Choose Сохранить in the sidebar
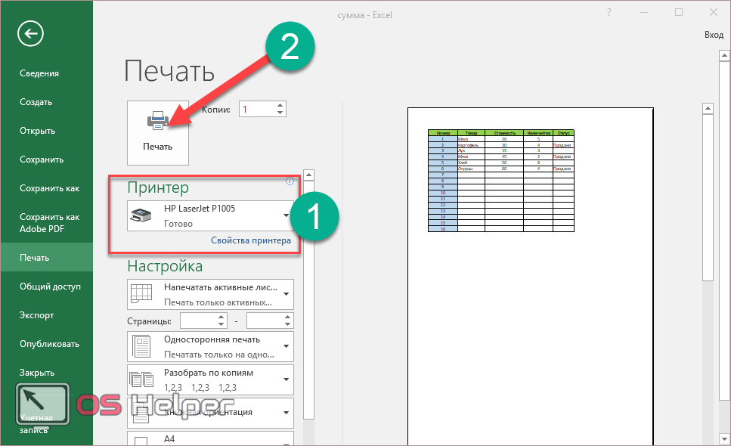The height and width of the screenshot is (446, 731). (x=42, y=160)
